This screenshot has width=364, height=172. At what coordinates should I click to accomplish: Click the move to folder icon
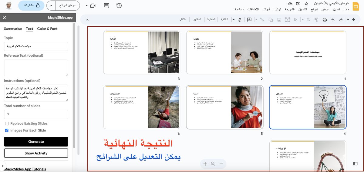(298, 3)
